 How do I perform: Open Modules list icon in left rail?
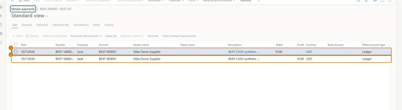tap(1, 42)
